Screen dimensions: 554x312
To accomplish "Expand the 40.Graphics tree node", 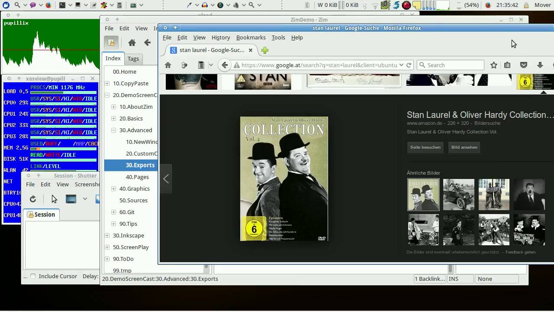I will click(113, 188).
